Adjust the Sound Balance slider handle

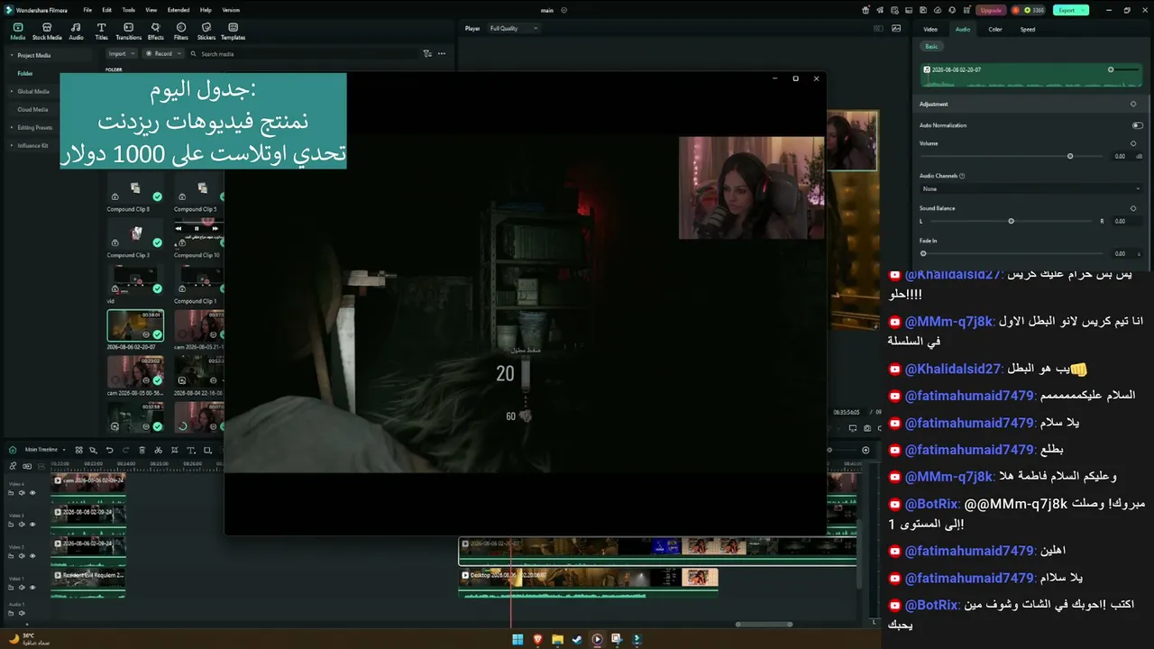1011,222
